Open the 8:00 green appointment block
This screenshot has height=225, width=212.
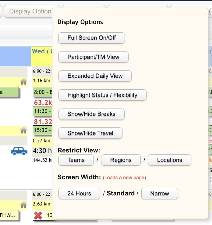pos(43,92)
